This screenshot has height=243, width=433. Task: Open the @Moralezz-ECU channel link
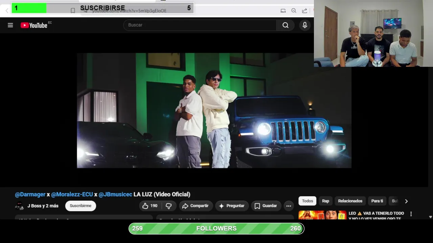(x=72, y=194)
